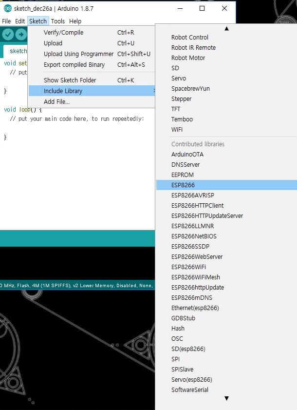The height and width of the screenshot is (410, 297).
Task: Click the Verify checkmark toolbar icon
Action: pyautogui.click(x=8, y=34)
